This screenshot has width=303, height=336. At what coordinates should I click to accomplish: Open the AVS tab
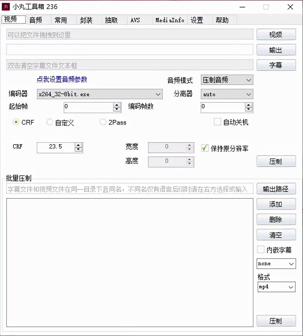coord(135,20)
